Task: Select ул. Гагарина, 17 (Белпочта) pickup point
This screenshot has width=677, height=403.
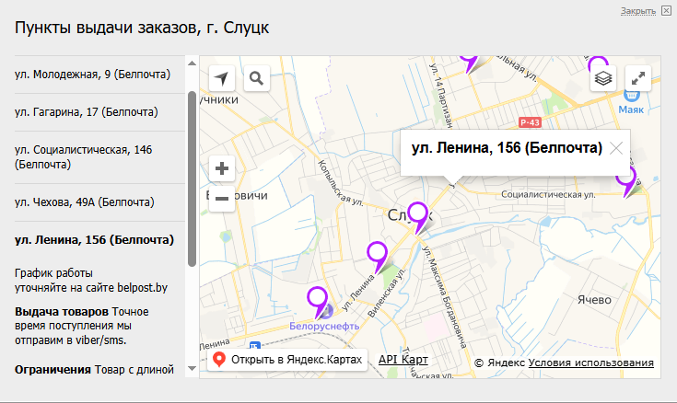Action: [87, 112]
